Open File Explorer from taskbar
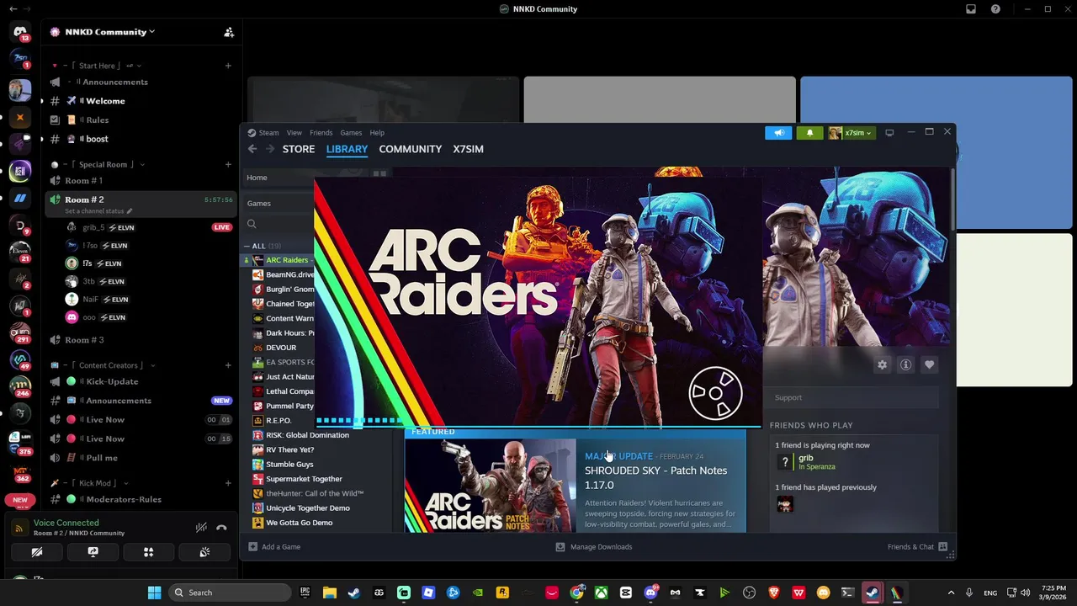The image size is (1077, 606). click(x=329, y=593)
